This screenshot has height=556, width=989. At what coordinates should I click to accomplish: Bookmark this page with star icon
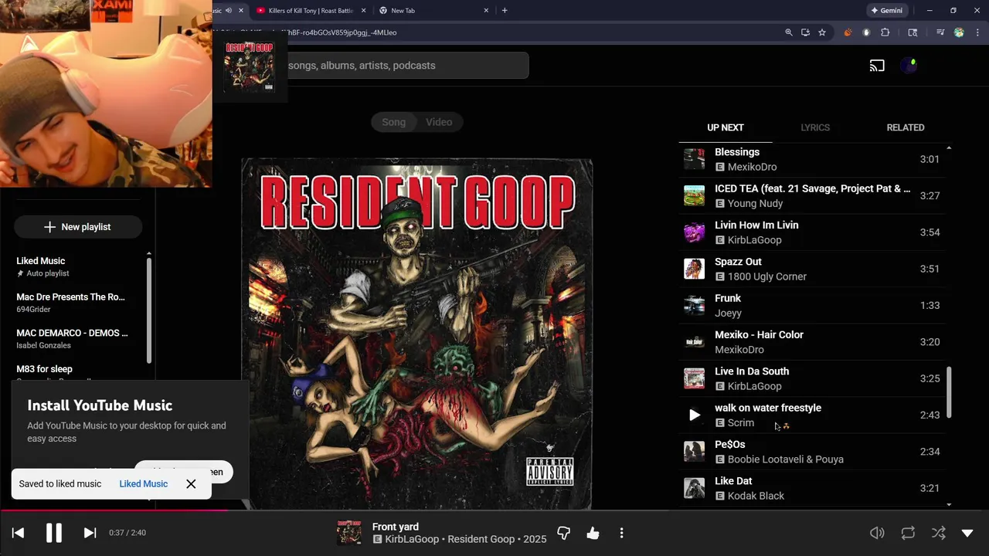pos(822,32)
